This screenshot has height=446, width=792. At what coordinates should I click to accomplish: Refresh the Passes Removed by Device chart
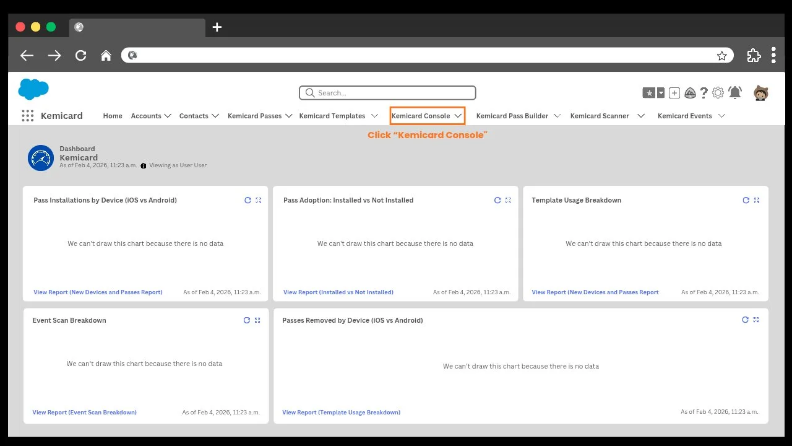tap(746, 320)
